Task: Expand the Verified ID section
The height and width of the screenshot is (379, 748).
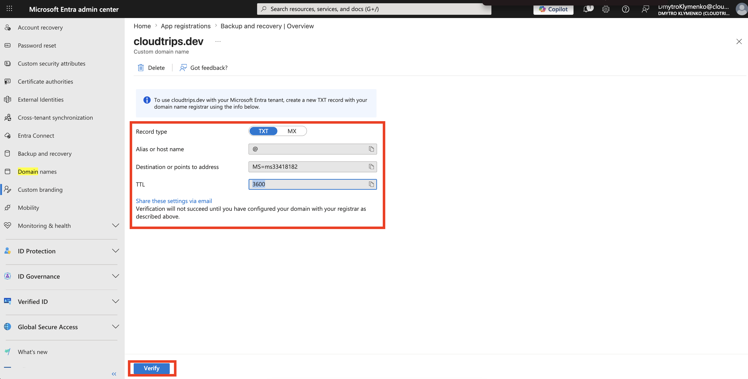Action: coord(116,301)
